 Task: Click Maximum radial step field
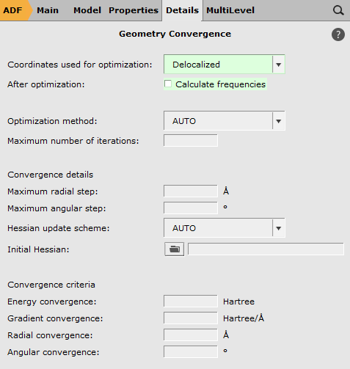point(191,191)
